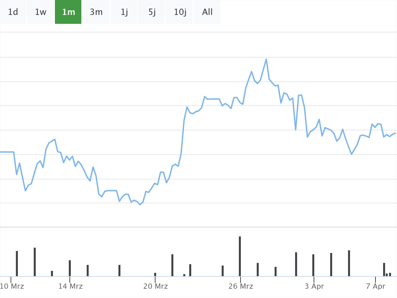Click the lowest point of the price line
The height and width of the screenshot is (298, 397).
tap(140, 205)
